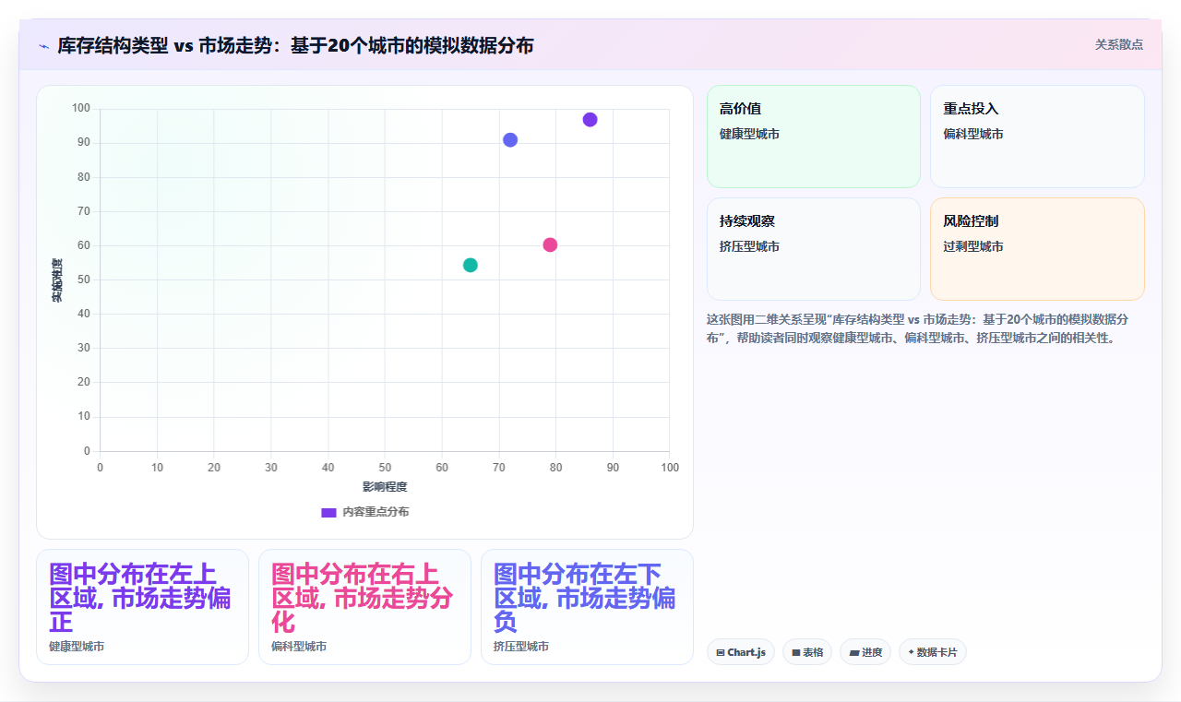This screenshot has height=702, width=1181.
Task: Open the 高价值 card
Action: click(814, 137)
